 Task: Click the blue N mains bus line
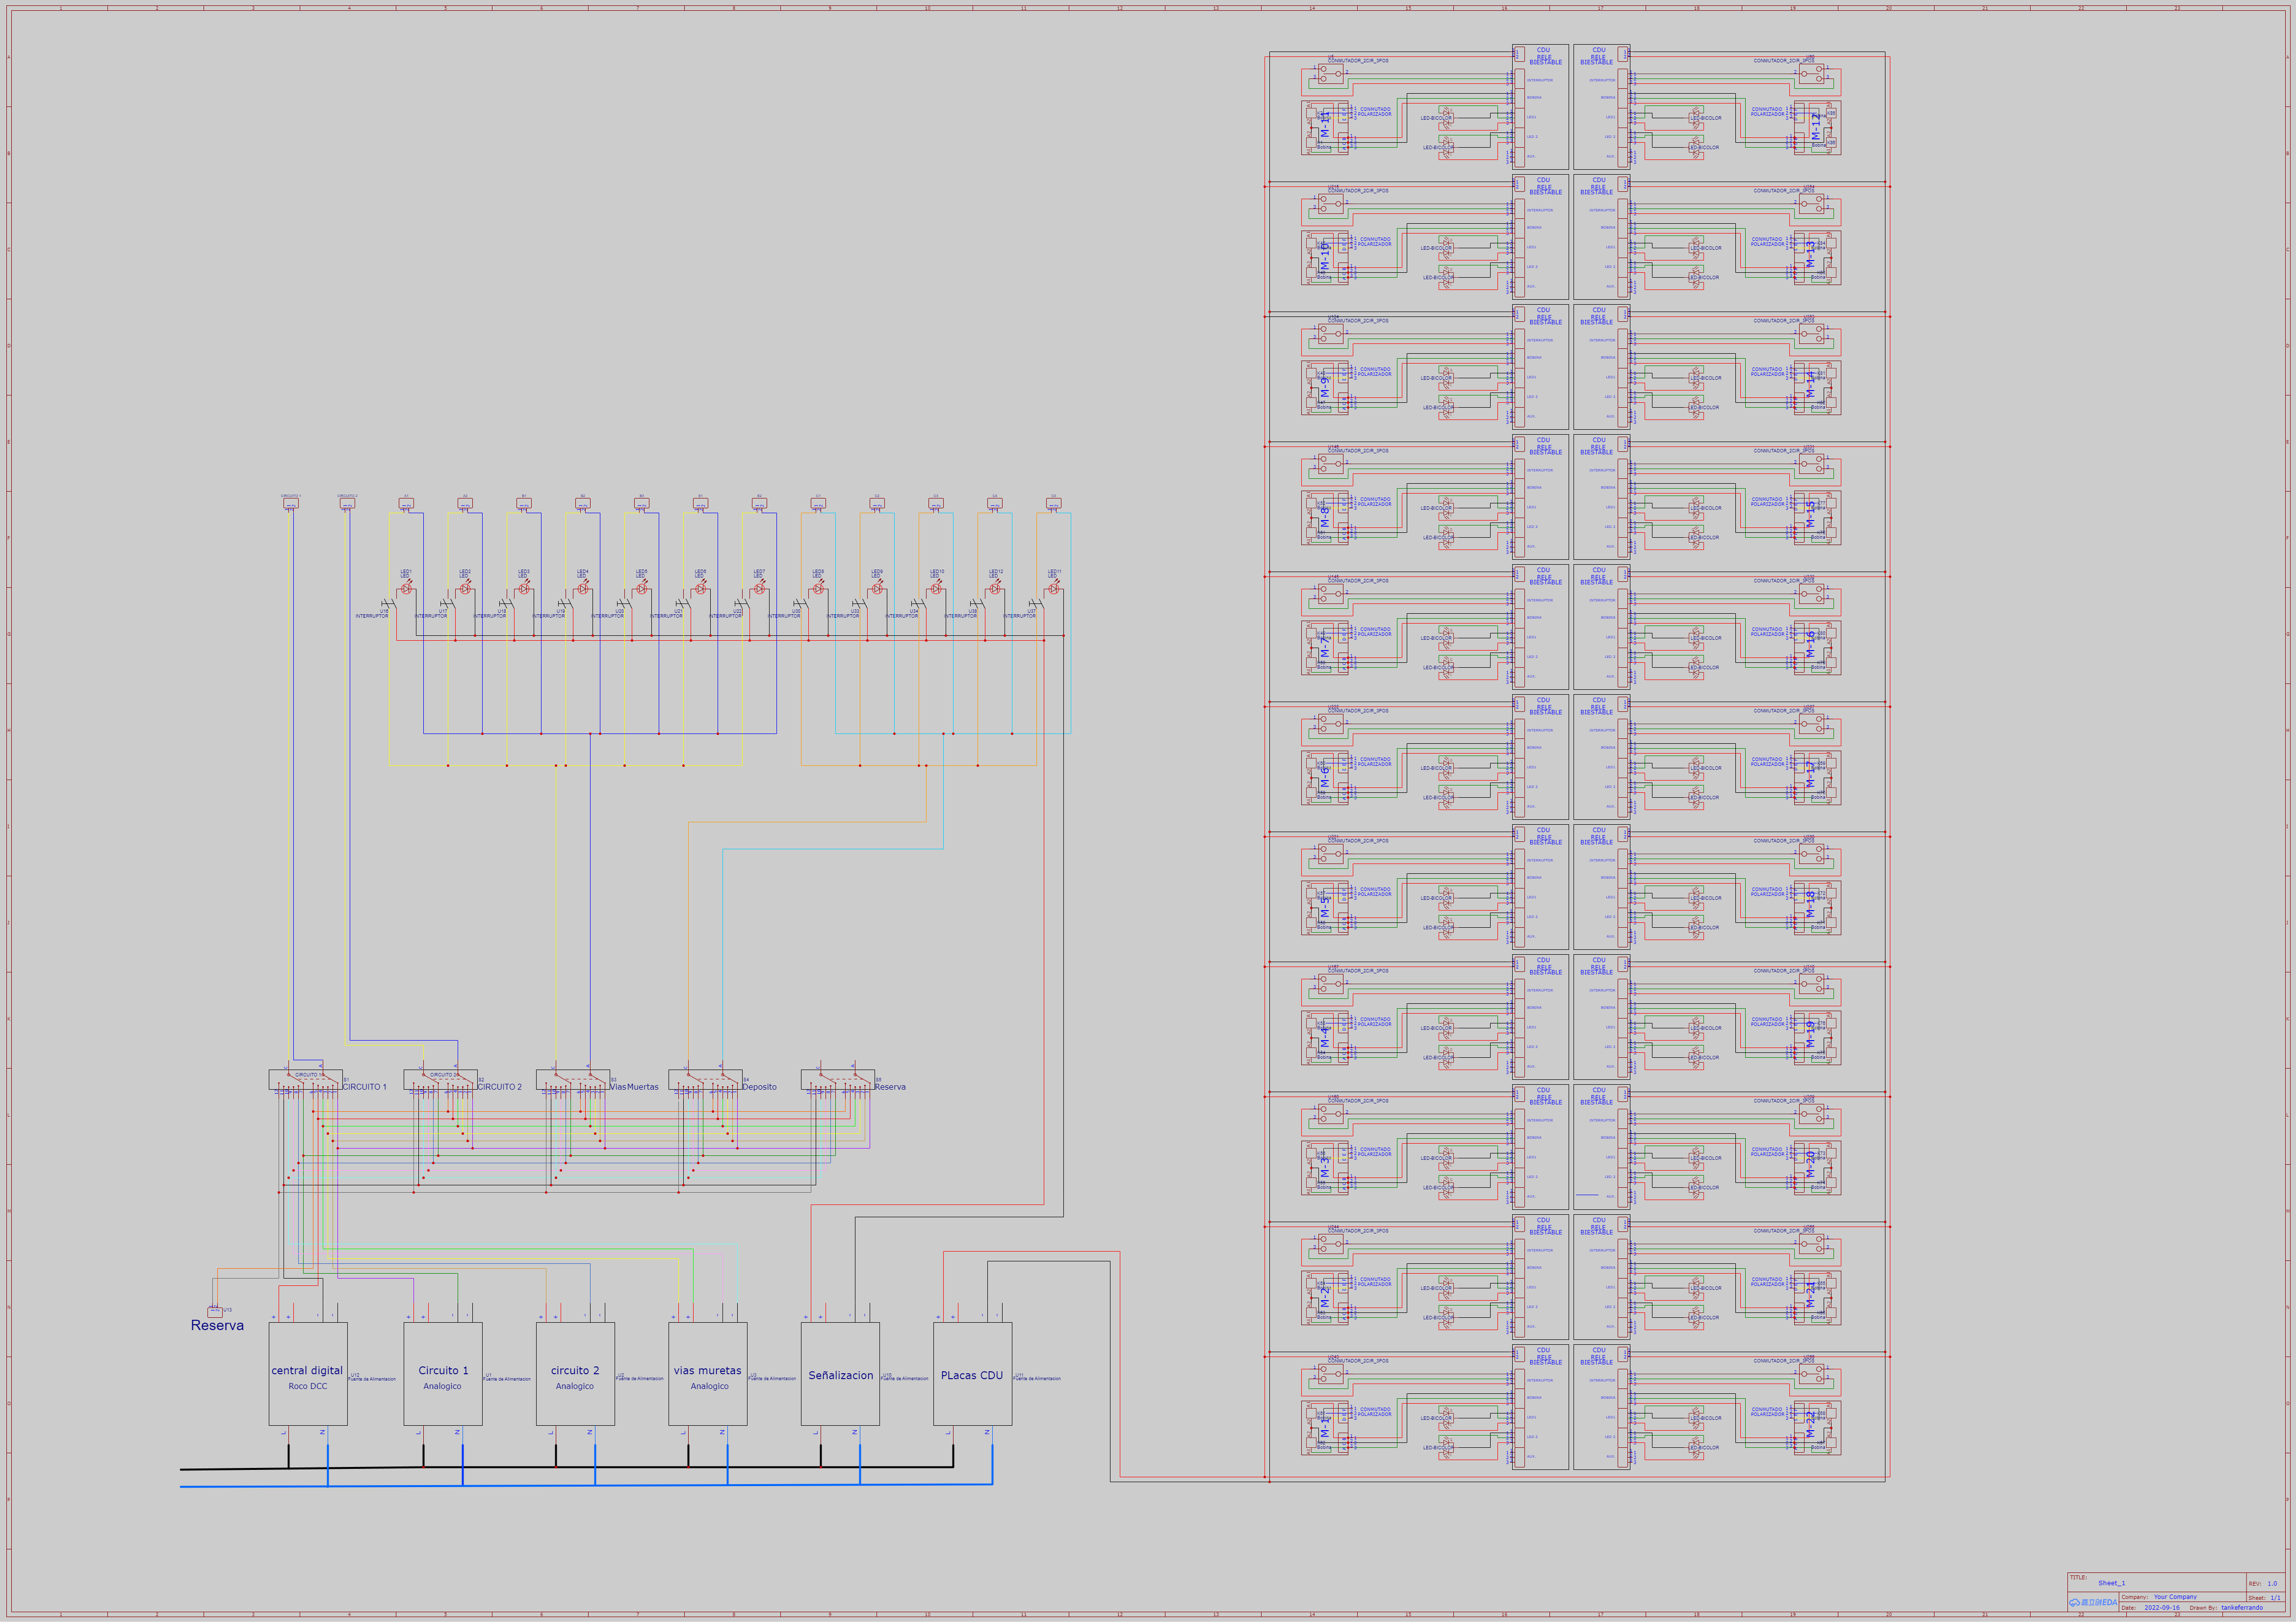586,1486
